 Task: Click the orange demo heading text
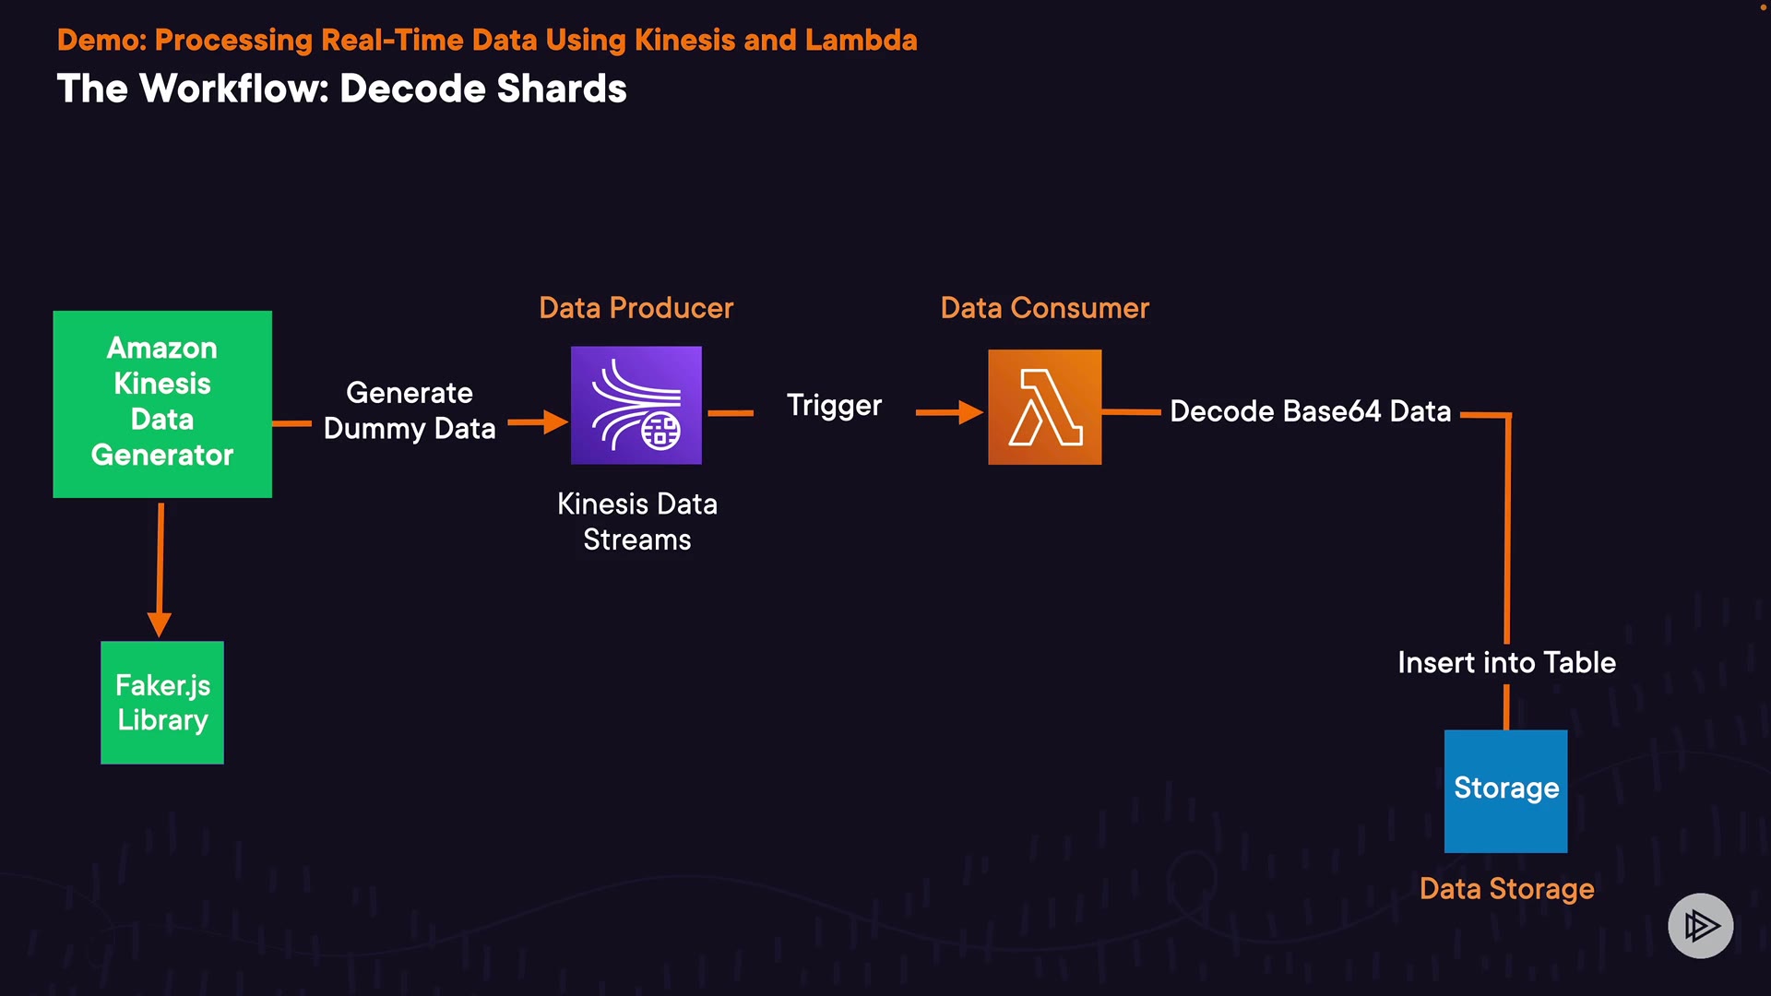[x=487, y=40]
